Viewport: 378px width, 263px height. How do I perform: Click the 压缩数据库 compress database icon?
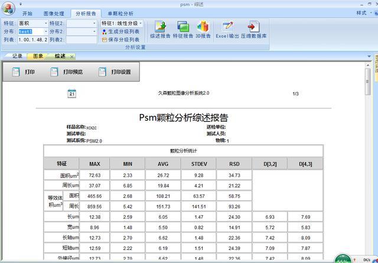click(x=253, y=27)
